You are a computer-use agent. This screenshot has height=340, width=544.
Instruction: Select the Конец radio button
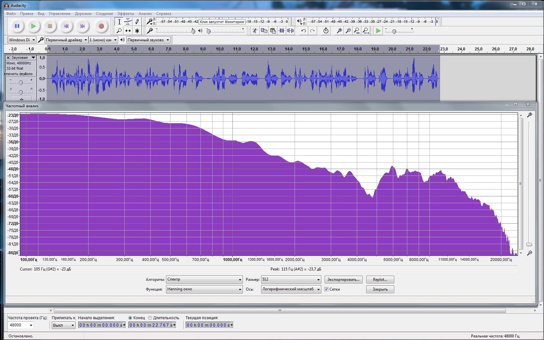click(131, 318)
